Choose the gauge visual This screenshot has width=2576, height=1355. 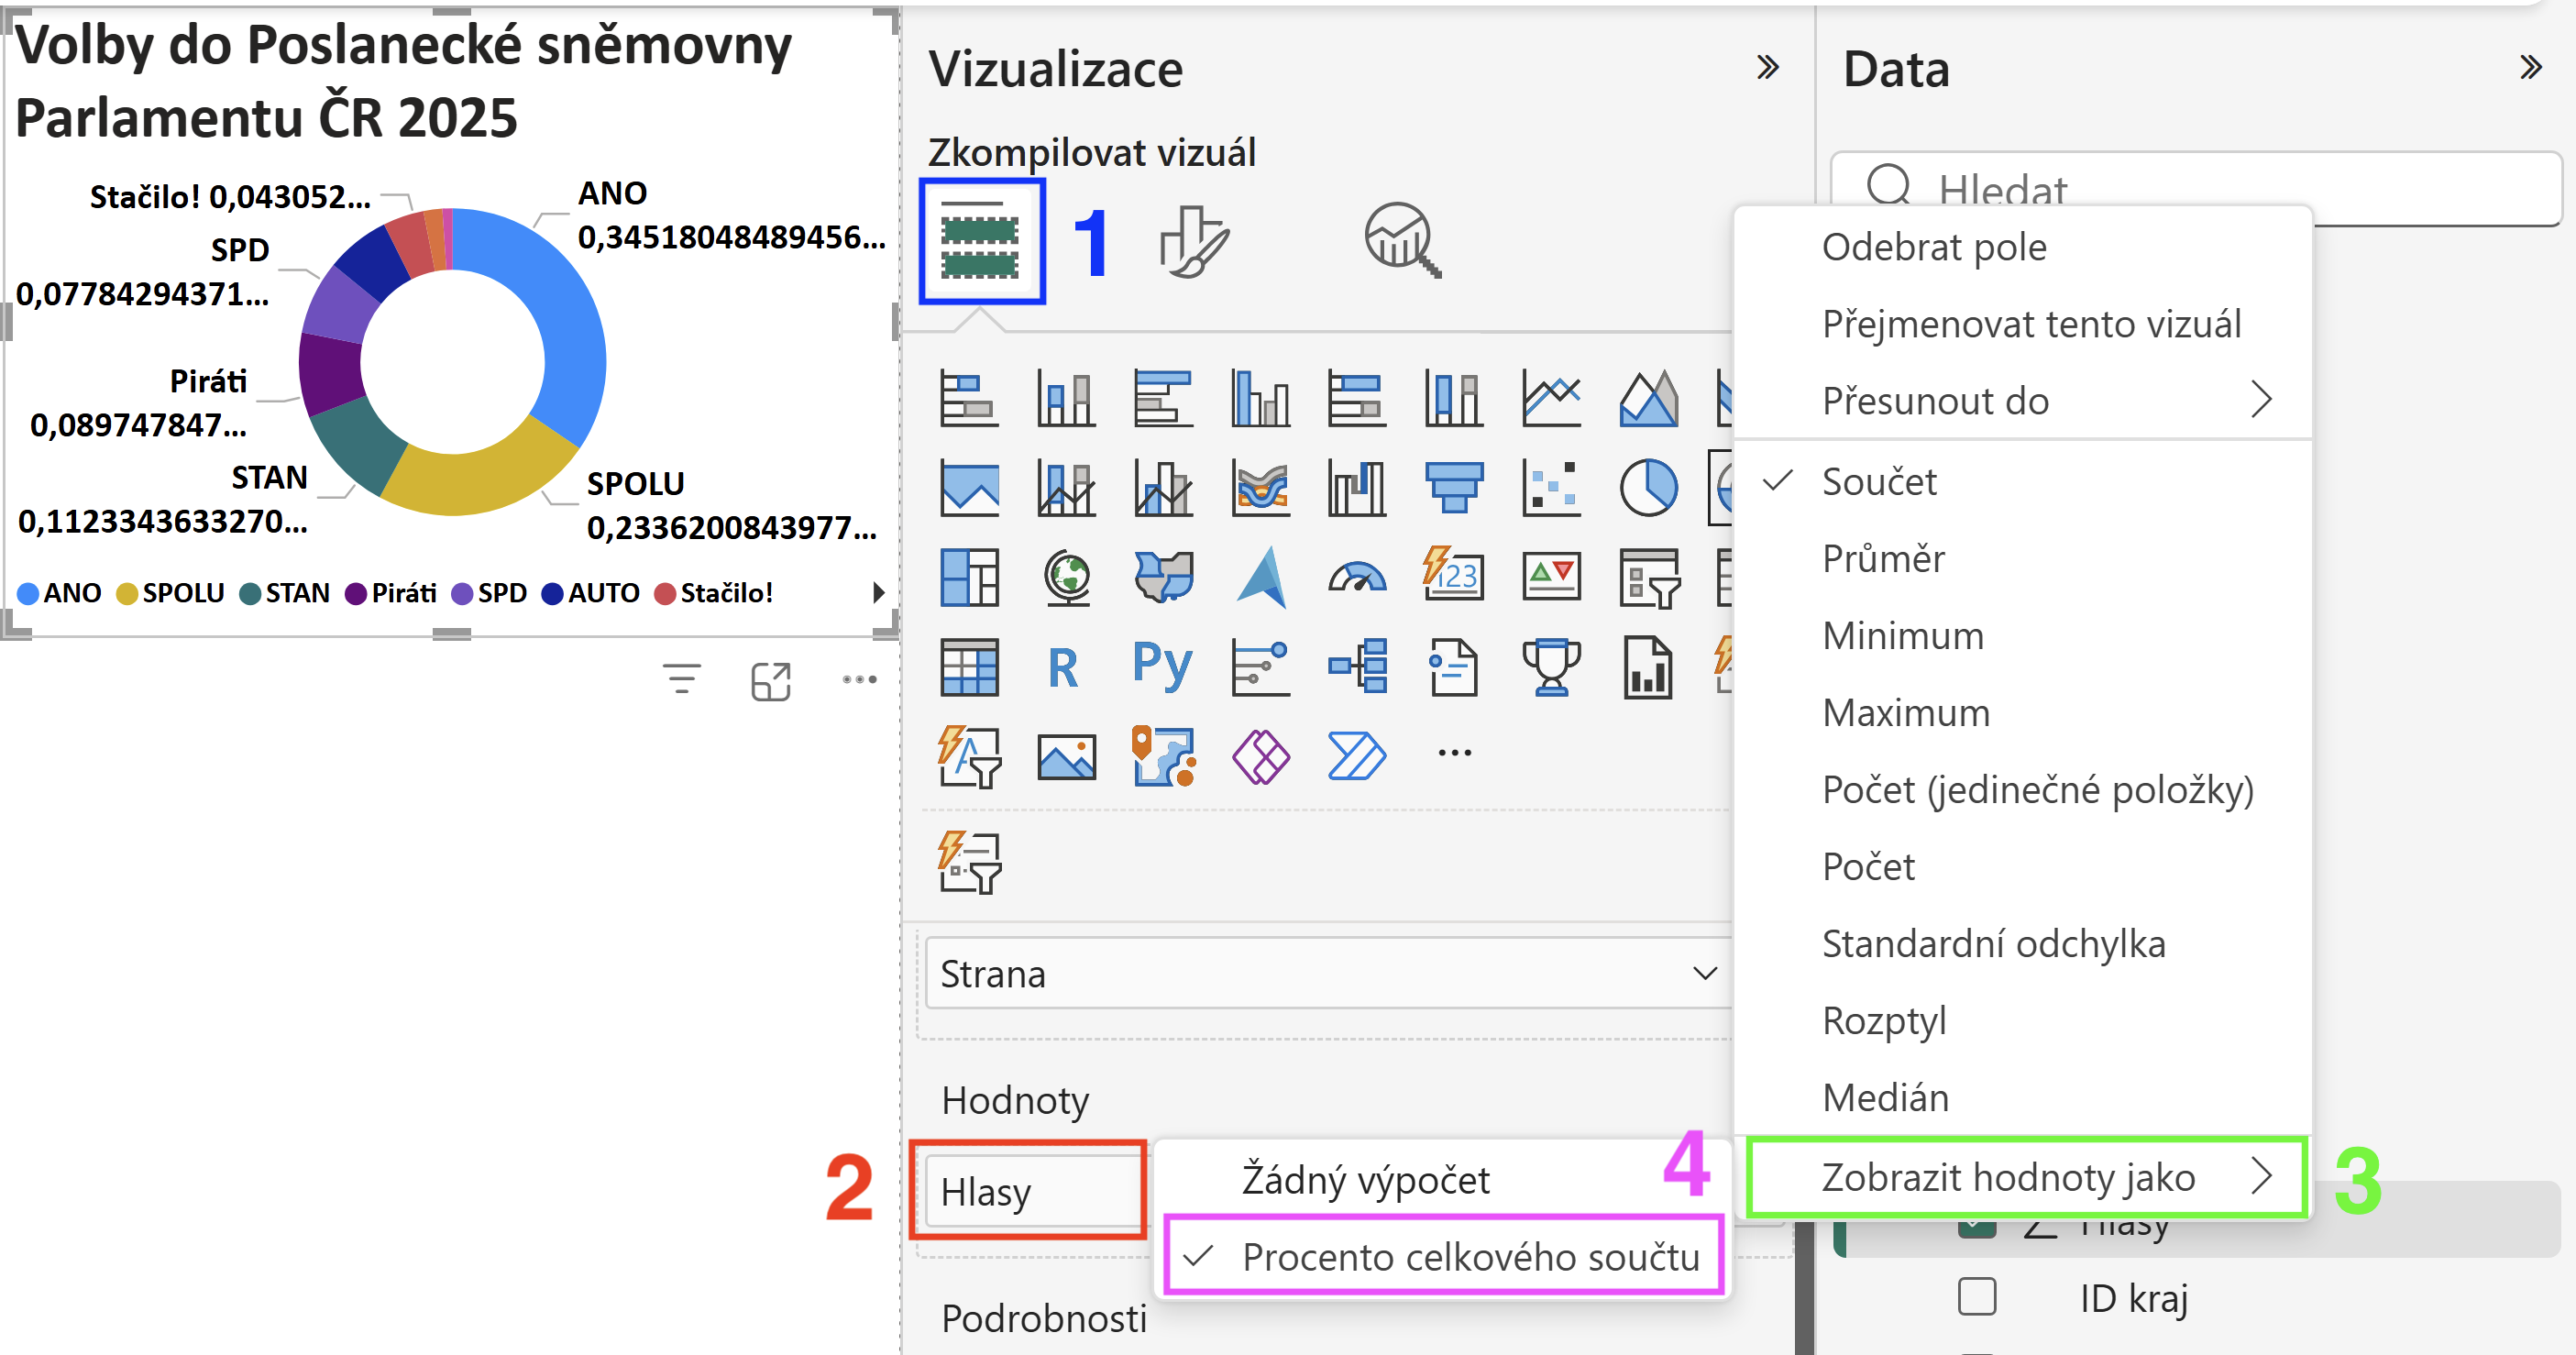(x=1356, y=577)
